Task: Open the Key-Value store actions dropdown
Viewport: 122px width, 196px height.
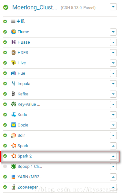Action: (x=113, y=104)
